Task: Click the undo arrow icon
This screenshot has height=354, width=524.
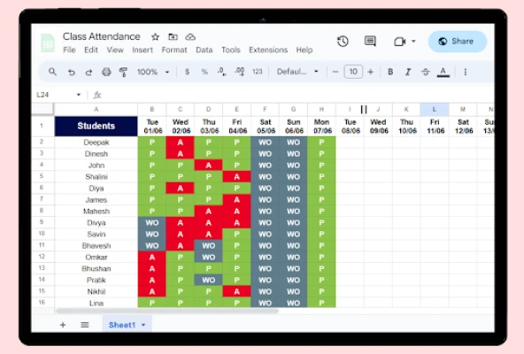Action: tap(71, 72)
